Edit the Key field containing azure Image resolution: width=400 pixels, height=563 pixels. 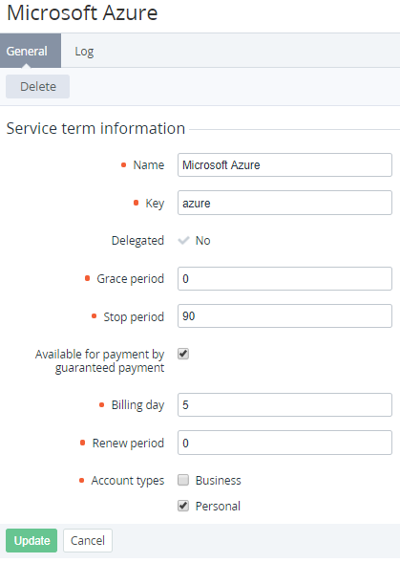(284, 203)
